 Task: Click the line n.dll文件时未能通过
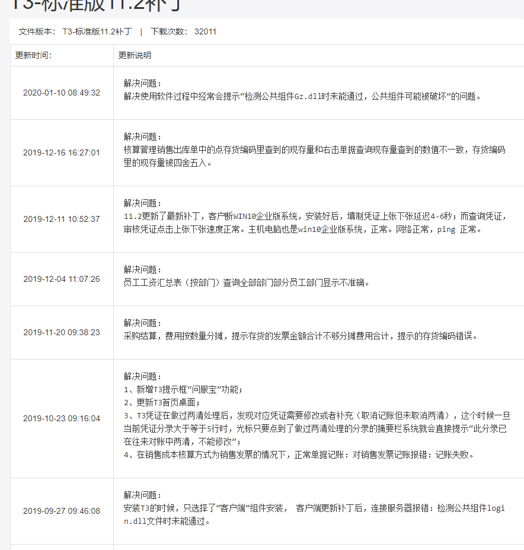click(167, 521)
